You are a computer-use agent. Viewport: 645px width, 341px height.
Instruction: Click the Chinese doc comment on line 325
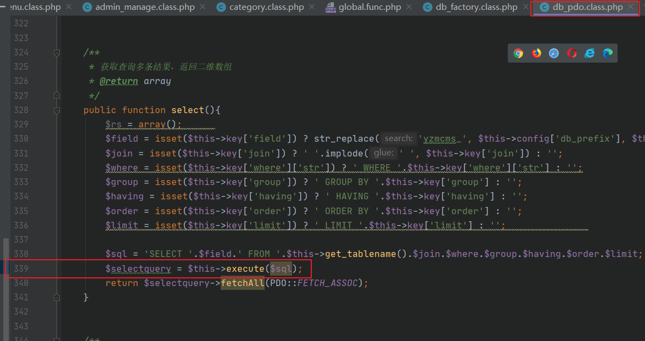pos(166,66)
